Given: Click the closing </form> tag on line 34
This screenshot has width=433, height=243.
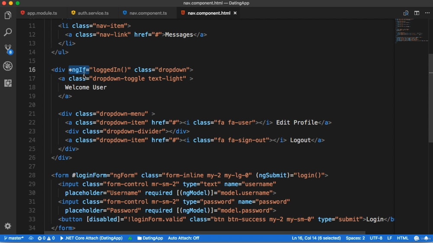Looking at the screenshot, I should pos(63,228).
